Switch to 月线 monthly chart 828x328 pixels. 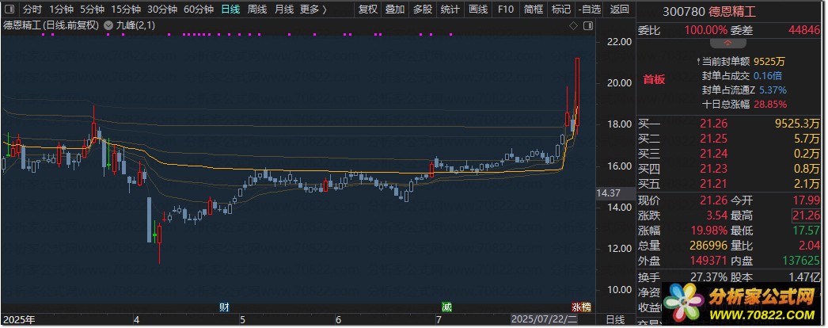[x=284, y=9]
